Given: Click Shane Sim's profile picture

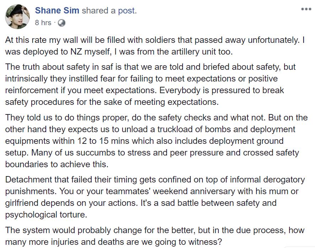Looking at the screenshot, I should click(x=18, y=17).
